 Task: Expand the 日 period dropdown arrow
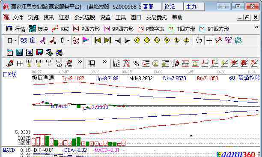click(x=16, y=40)
